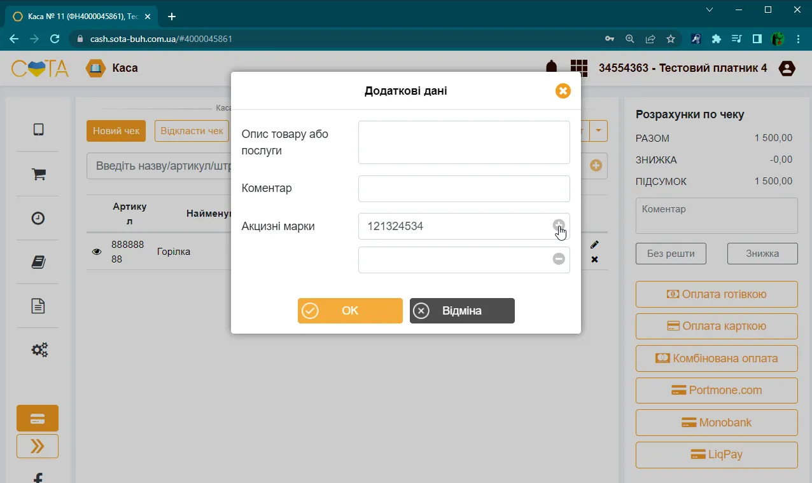Open the dropdown arrow next to toolbar
Screen dimensions: 812x483
pos(598,131)
